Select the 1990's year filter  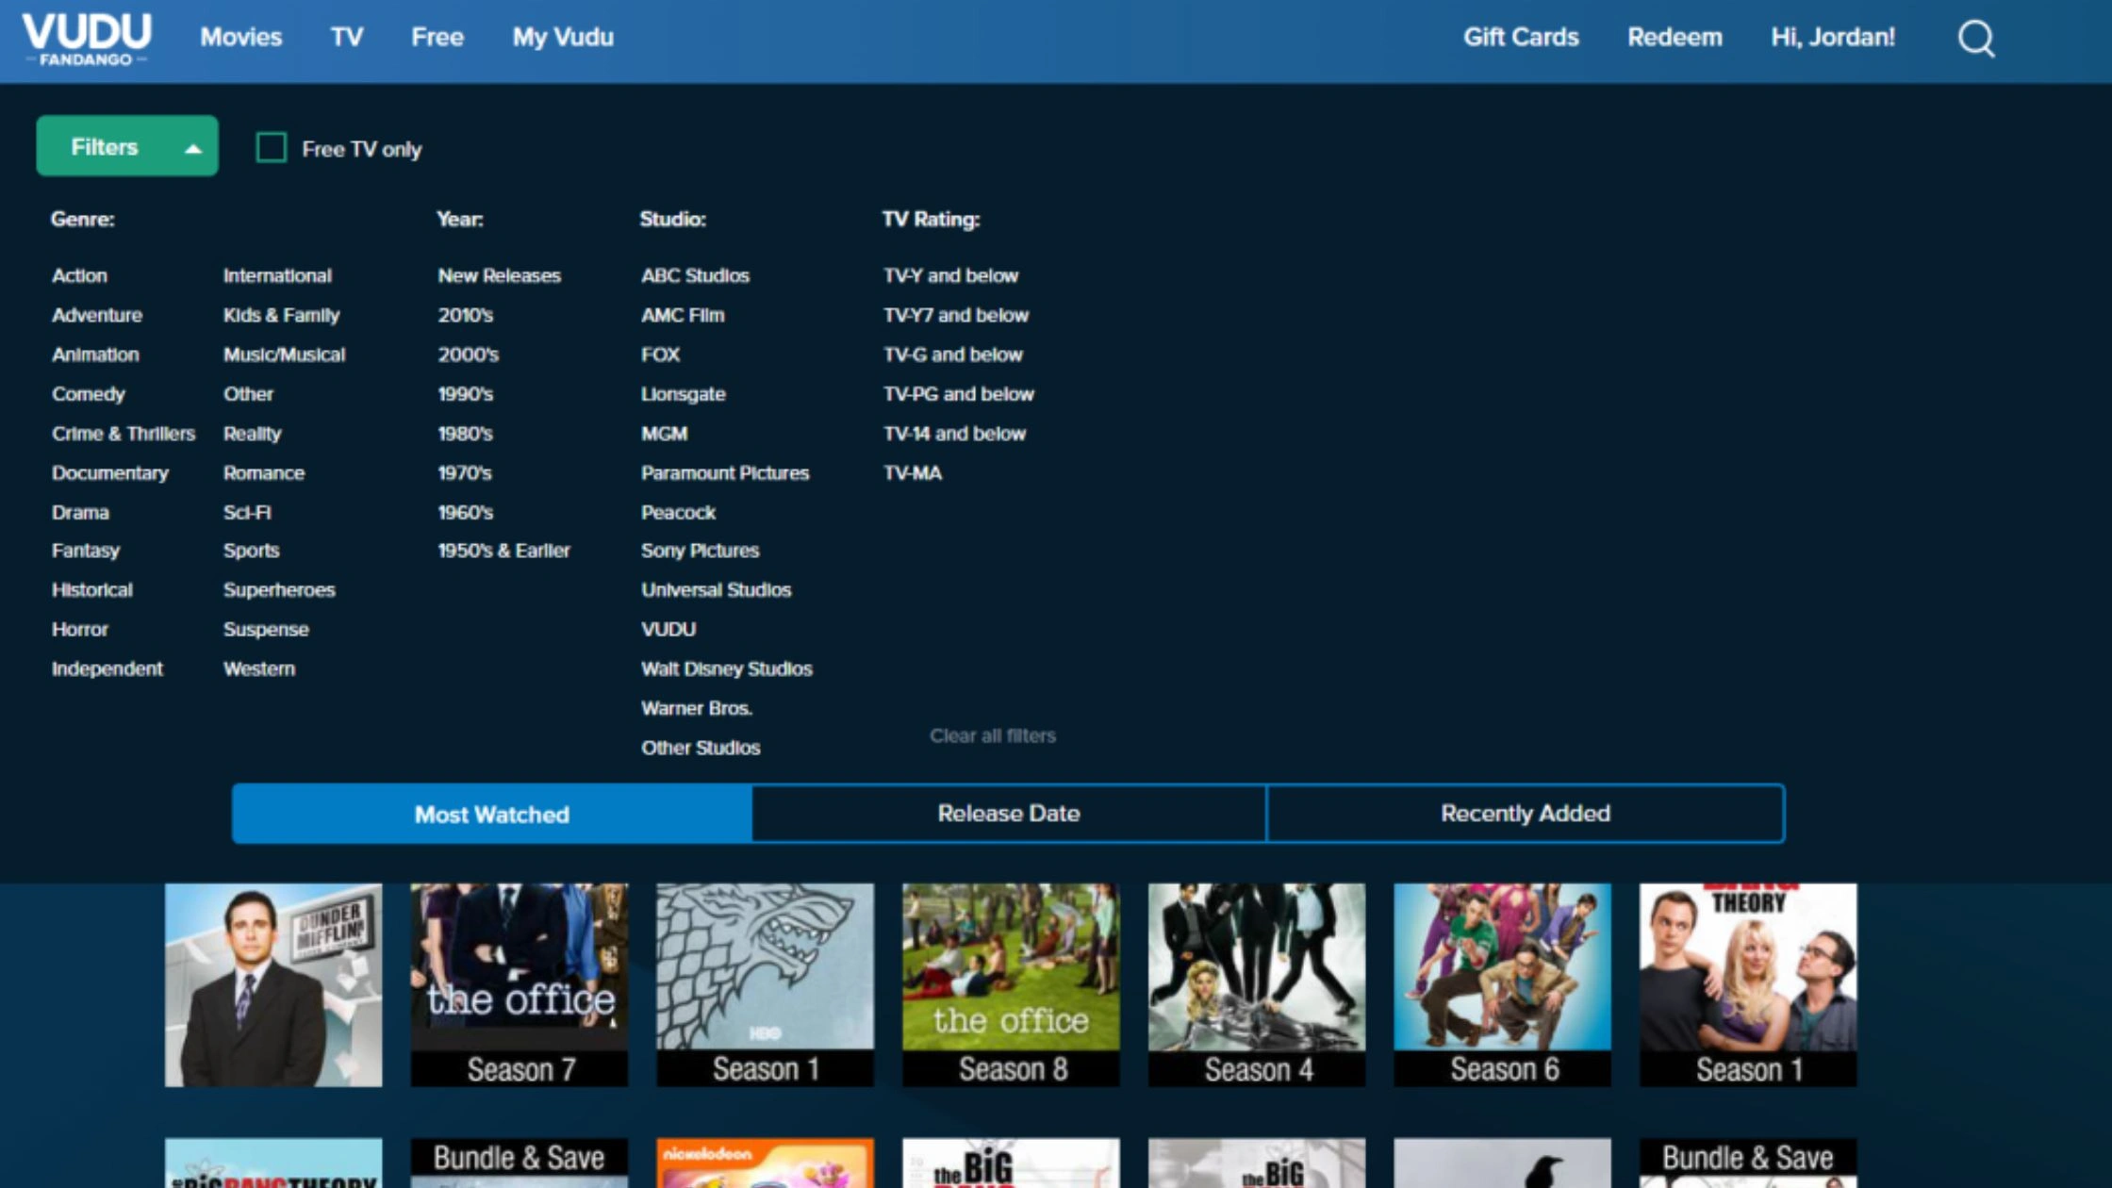(x=465, y=394)
